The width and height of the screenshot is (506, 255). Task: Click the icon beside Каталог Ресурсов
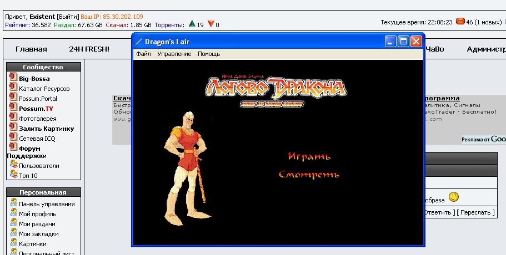coord(13,87)
